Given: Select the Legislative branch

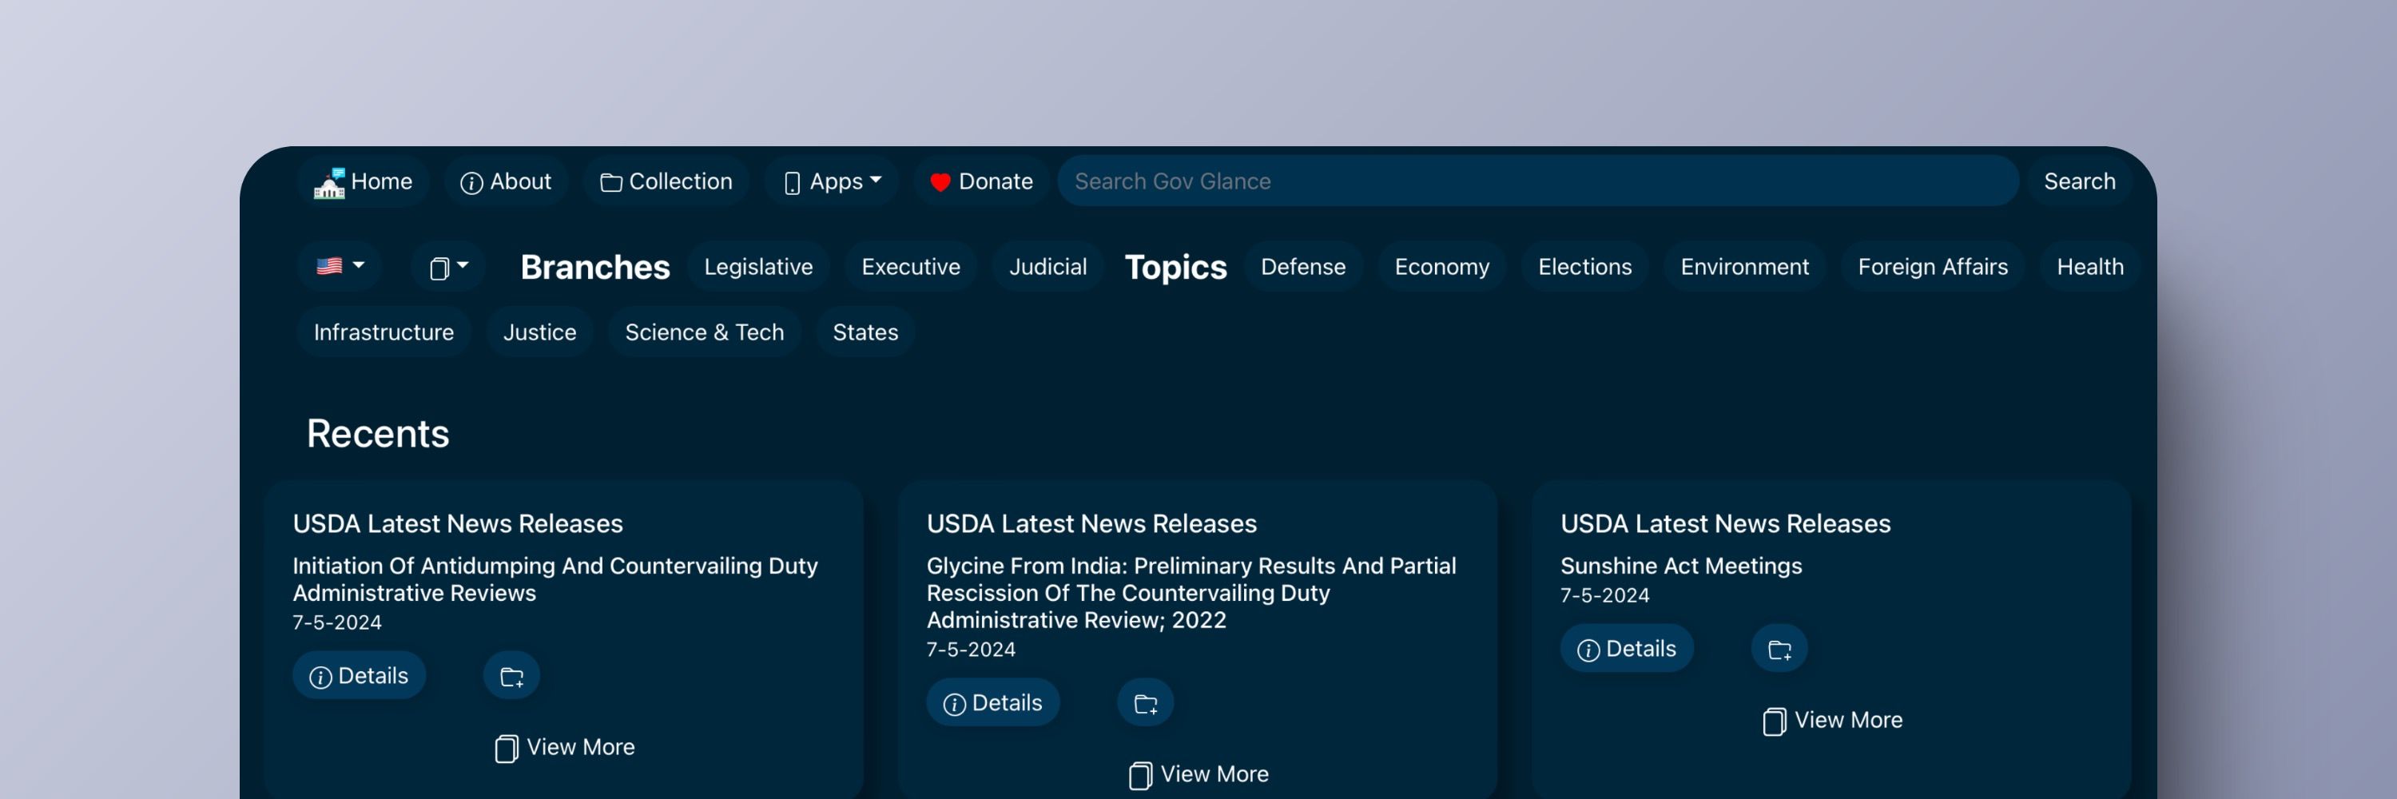Looking at the screenshot, I should pos(758,267).
